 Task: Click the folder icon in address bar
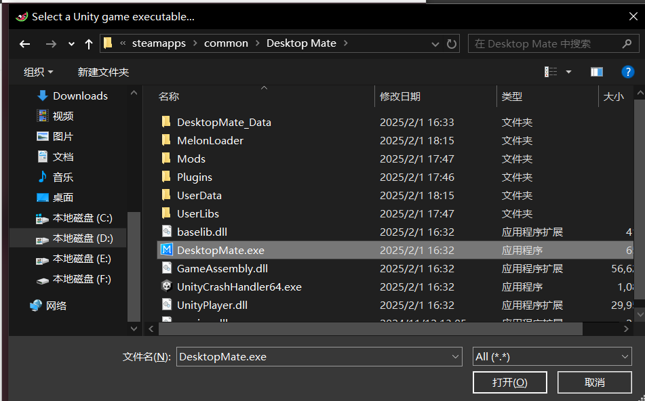point(108,43)
